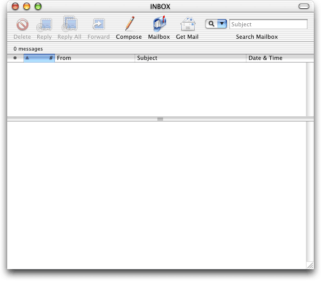Click the Delete toolbar icon
321x281 pixels.
tap(22, 25)
